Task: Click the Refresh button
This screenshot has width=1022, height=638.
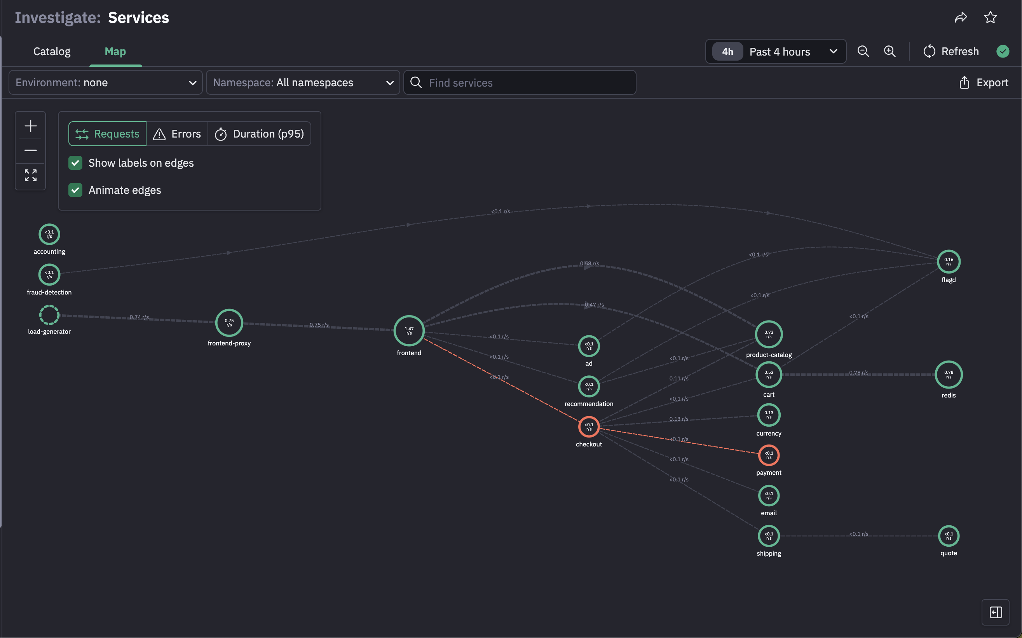Action: coord(951,51)
